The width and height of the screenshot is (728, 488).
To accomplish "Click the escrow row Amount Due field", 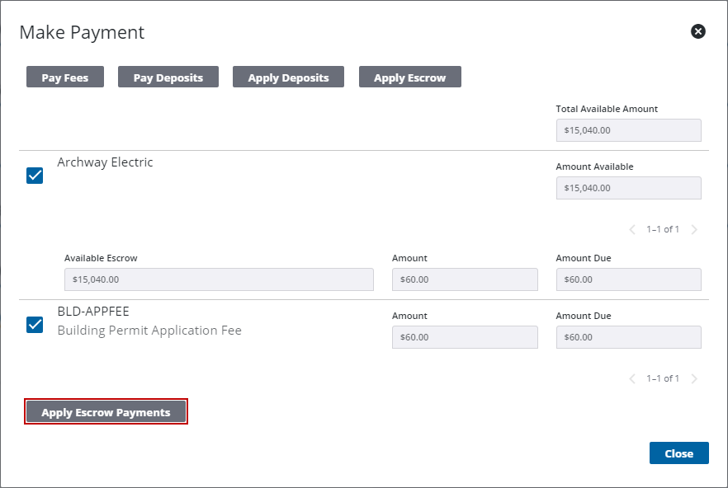I will point(628,279).
